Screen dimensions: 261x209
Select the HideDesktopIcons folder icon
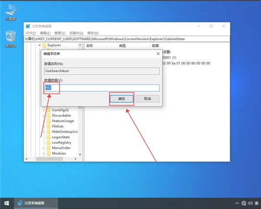point(48,131)
